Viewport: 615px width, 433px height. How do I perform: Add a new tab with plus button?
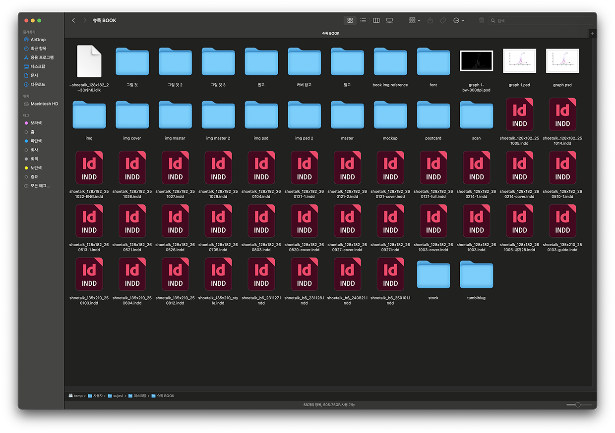592,33
